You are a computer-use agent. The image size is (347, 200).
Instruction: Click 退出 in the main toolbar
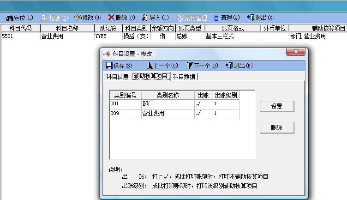251,18
